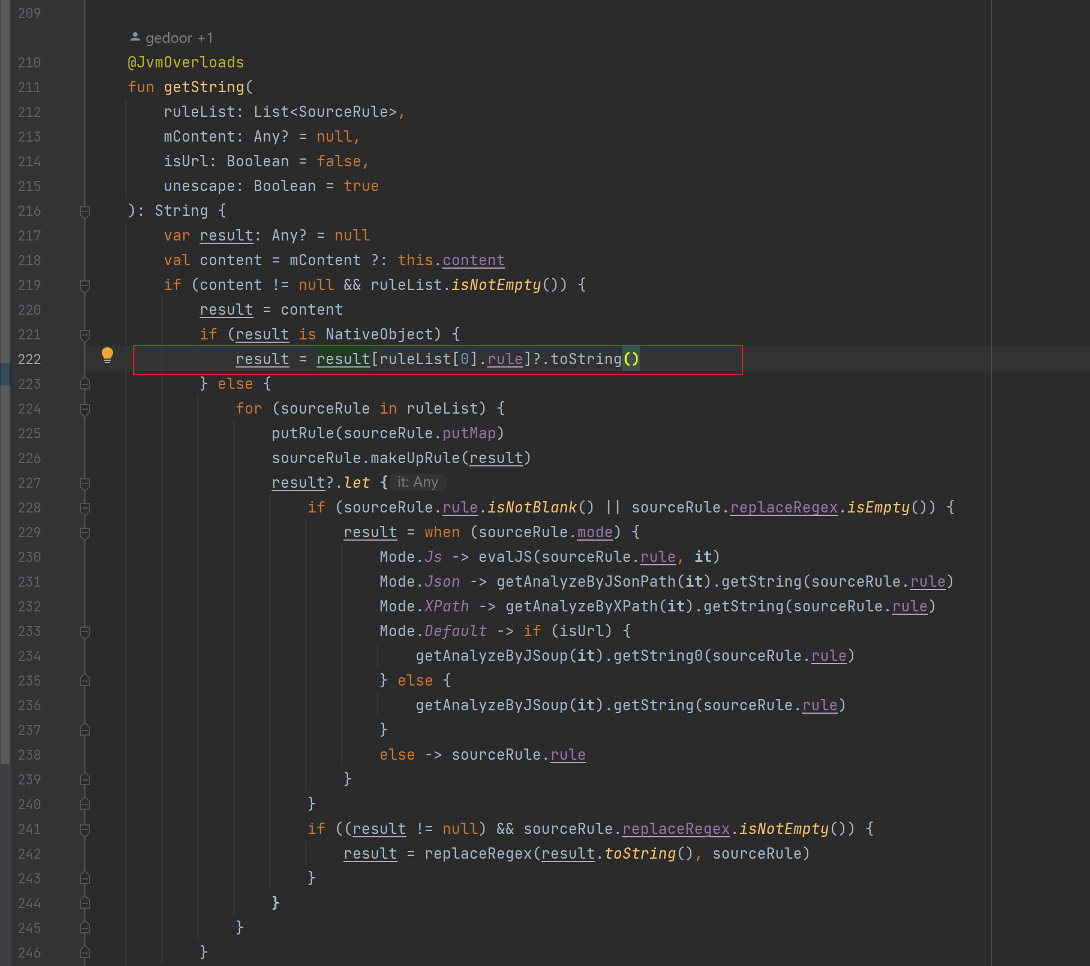Collapse the if block at line 219

[x=85, y=285]
